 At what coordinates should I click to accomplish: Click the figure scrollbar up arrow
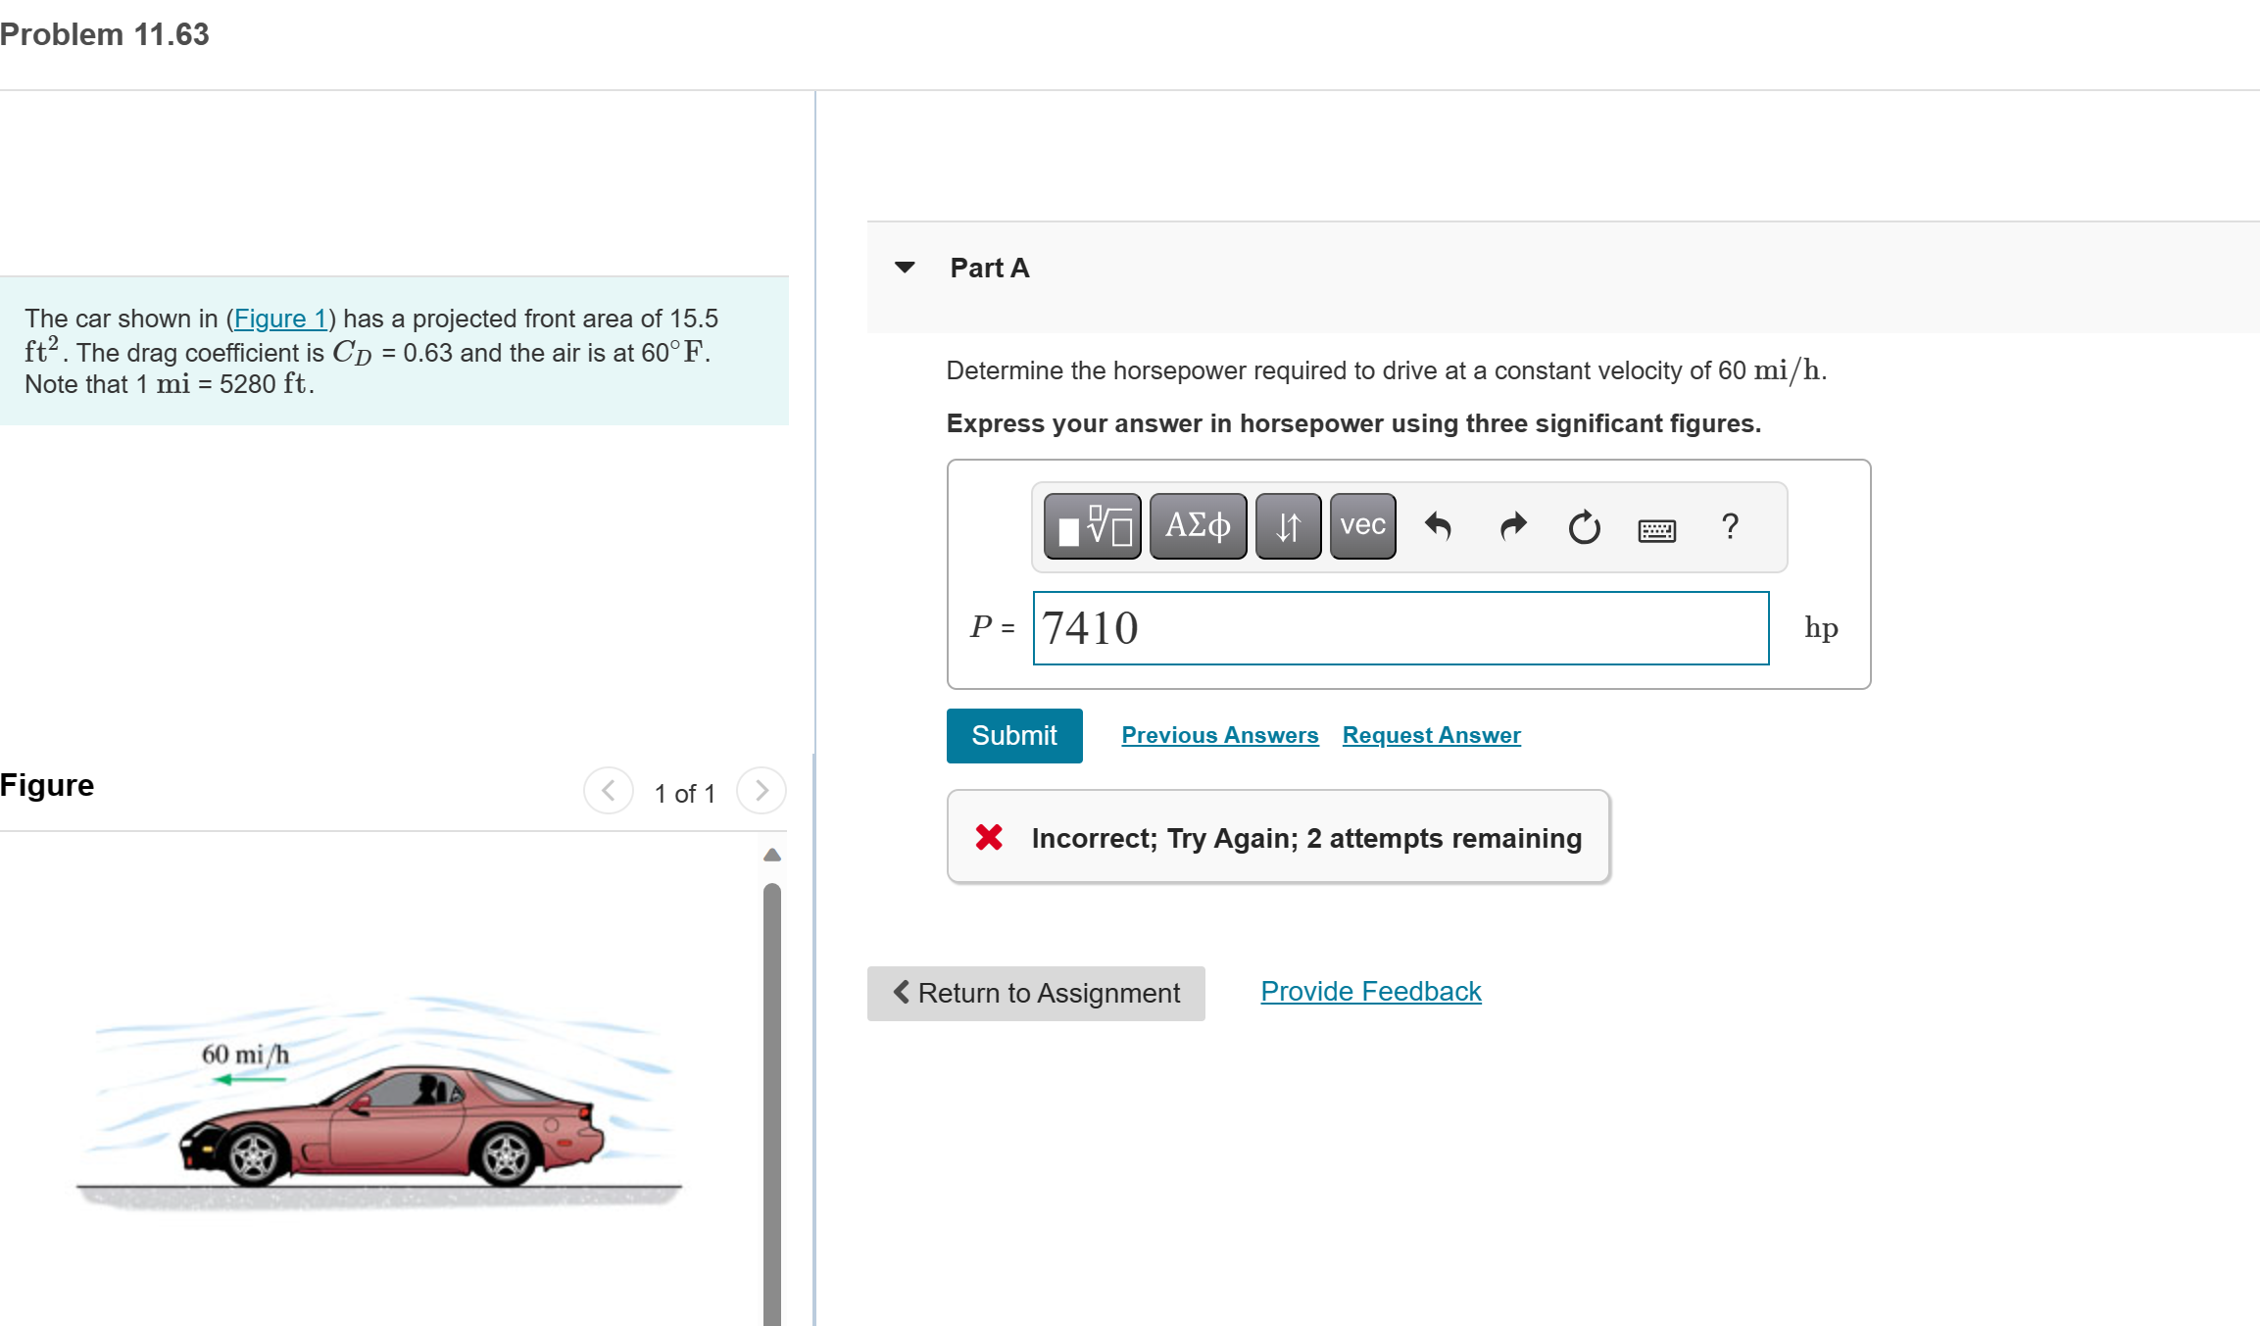(x=772, y=855)
